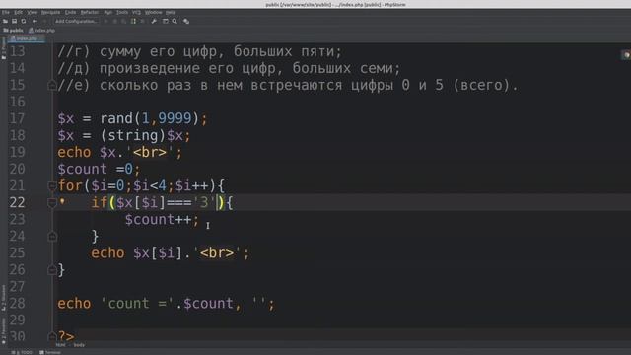
Task: Click the Save All toolbar icon
Action: pyautogui.click(x=15, y=21)
